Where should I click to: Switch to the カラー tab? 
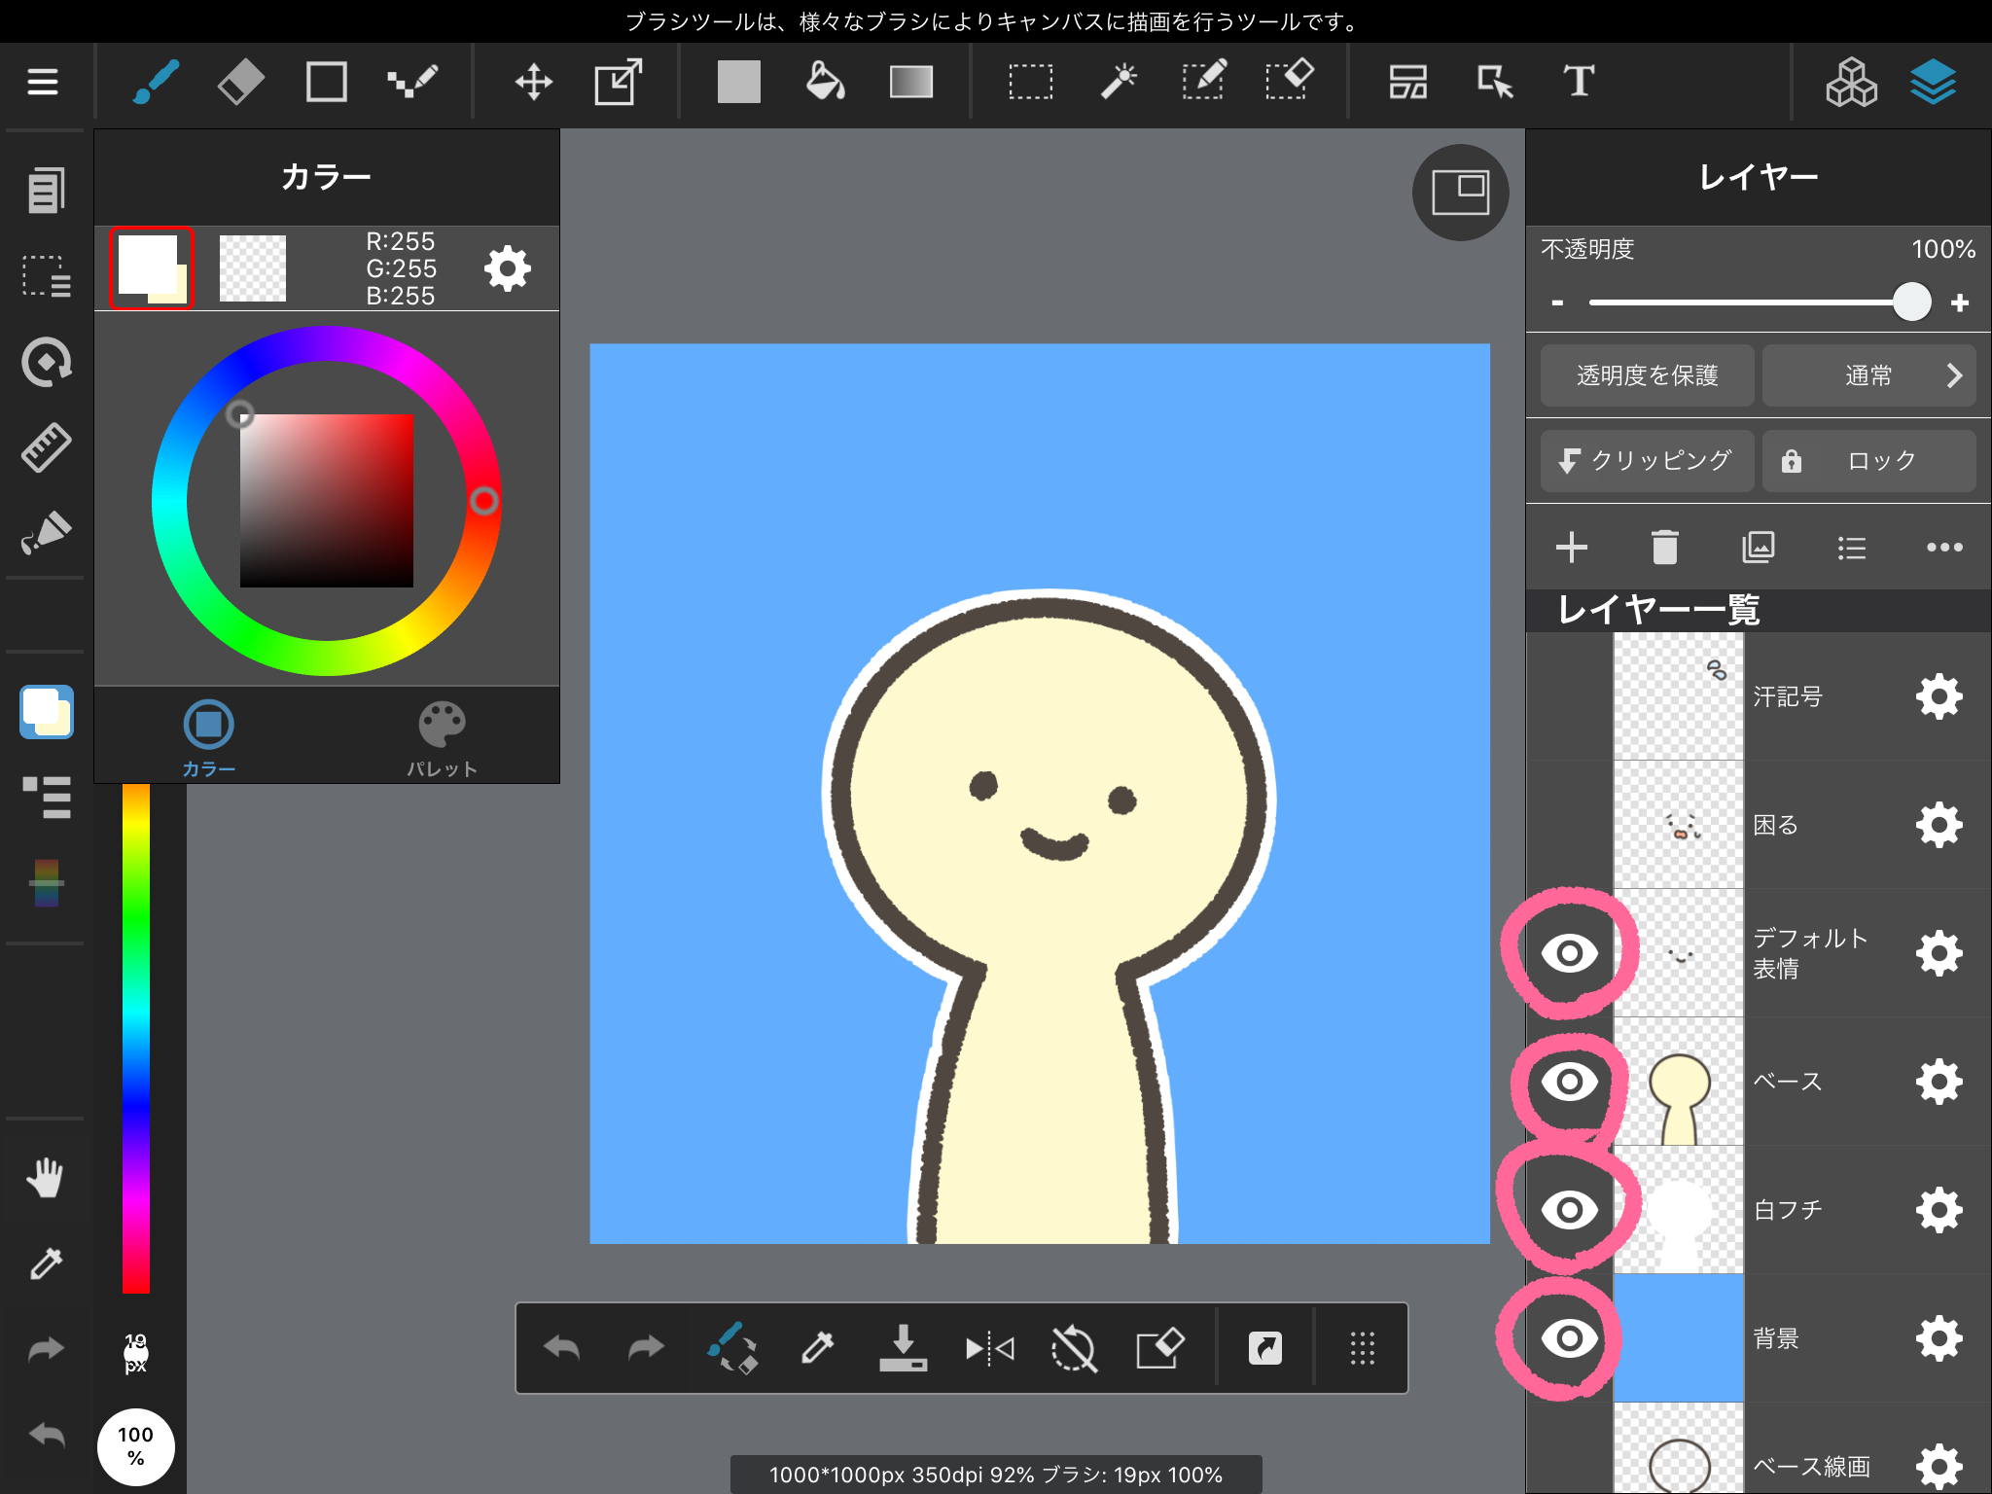208,737
